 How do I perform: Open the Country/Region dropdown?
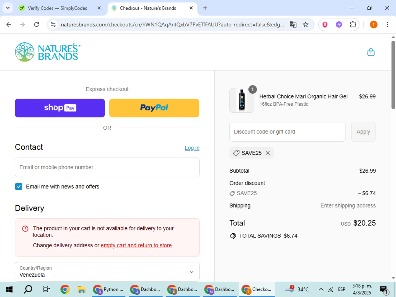[107, 272]
